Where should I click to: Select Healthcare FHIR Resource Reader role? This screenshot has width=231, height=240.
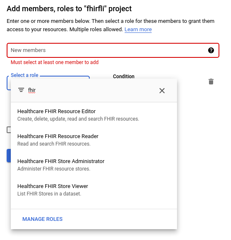[x=94, y=140]
